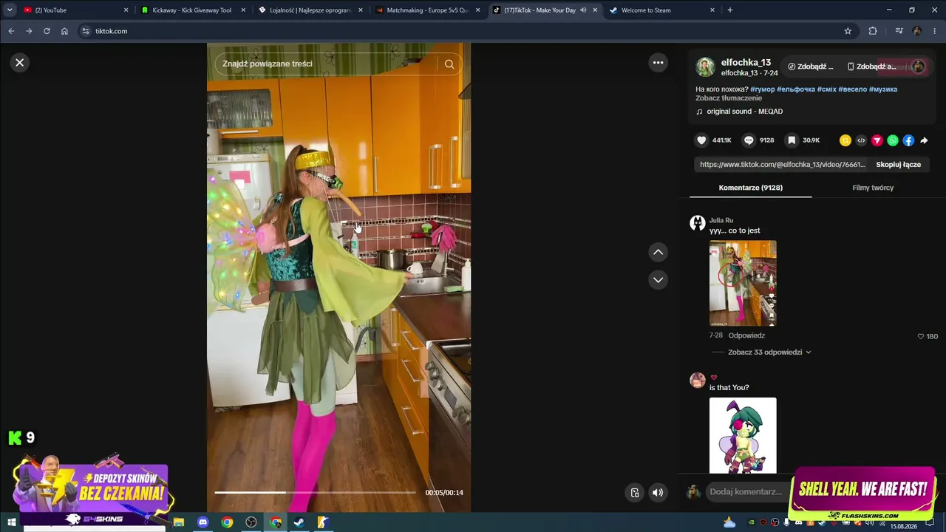Click hashtag #сміх
The height and width of the screenshot is (532, 946).
pyautogui.click(x=827, y=89)
